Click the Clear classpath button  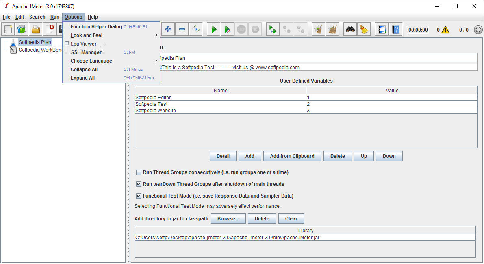click(291, 218)
